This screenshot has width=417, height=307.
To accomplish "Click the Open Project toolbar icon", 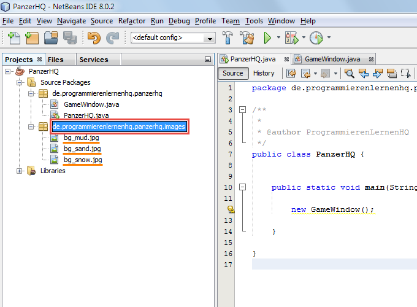I will coord(51,37).
